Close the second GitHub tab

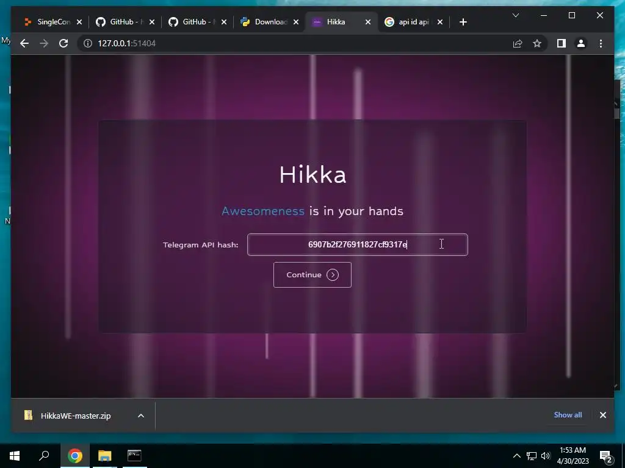pos(224,22)
